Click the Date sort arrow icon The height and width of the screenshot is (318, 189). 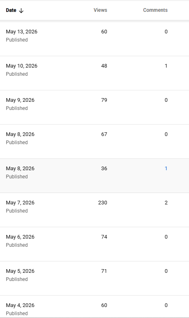21,11
